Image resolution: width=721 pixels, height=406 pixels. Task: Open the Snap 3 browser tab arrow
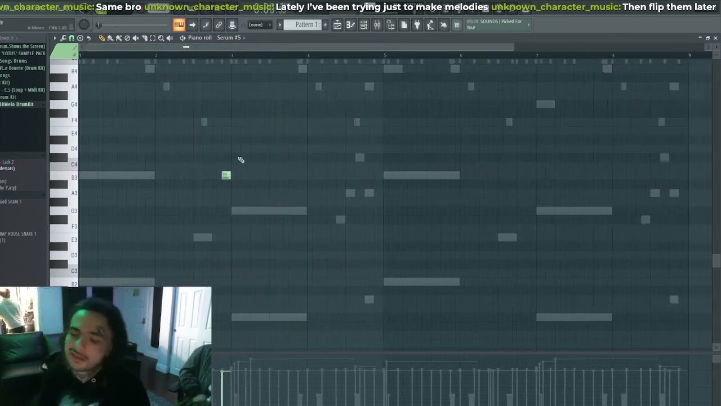click(x=17, y=38)
